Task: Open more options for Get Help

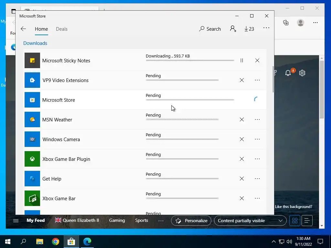Action: pos(257,179)
